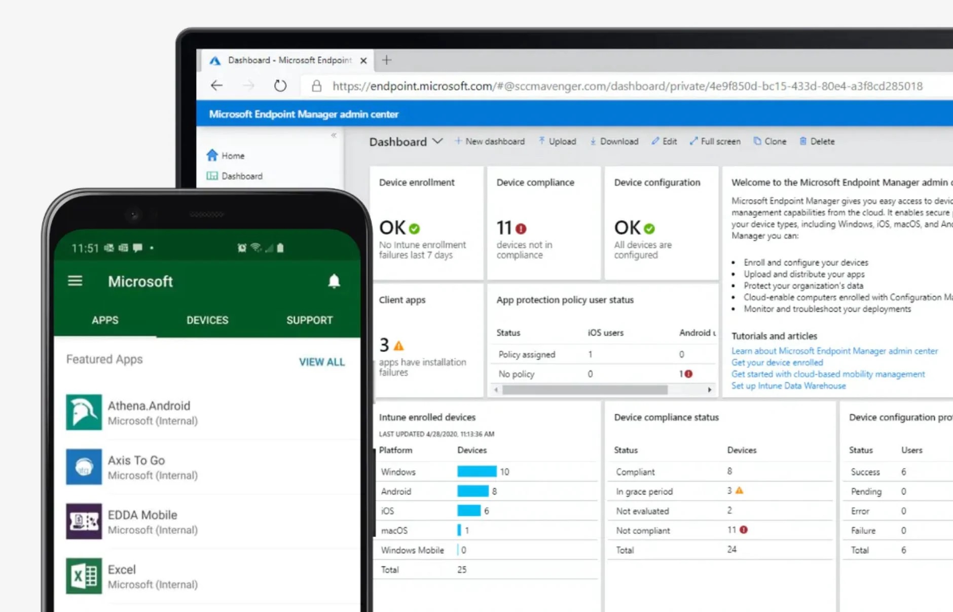This screenshot has width=953, height=612.
Task: Click the padlock site info icon
Action: (316, 86)
